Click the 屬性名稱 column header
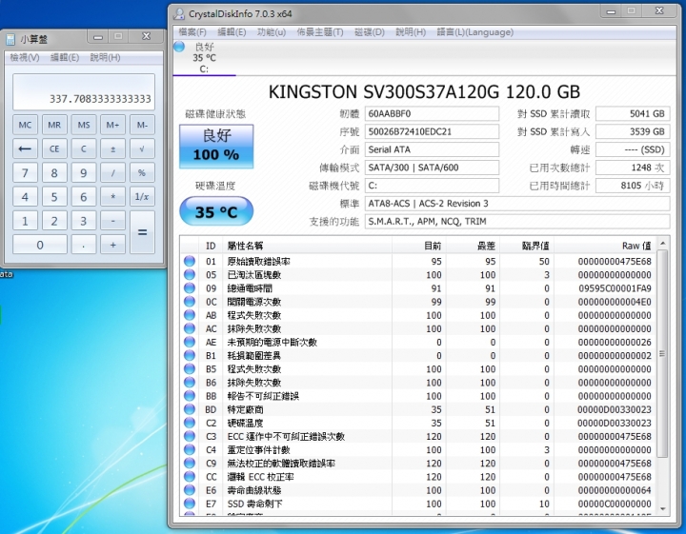The width and height of the screenshot is (686, 534). (307, 246)
